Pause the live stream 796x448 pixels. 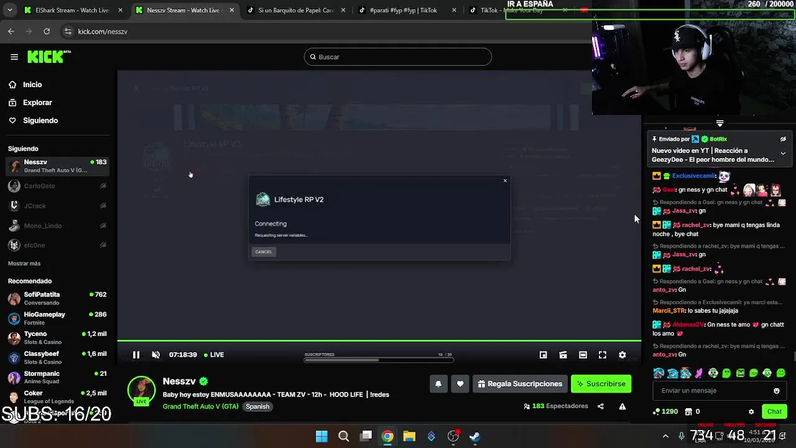(136, 355)
